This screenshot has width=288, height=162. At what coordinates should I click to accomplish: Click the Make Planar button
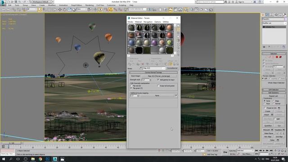(x=269, y=133)
